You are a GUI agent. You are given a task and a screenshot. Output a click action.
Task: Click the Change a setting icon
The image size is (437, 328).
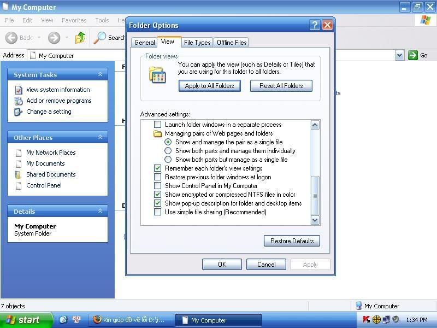point(19,112)
